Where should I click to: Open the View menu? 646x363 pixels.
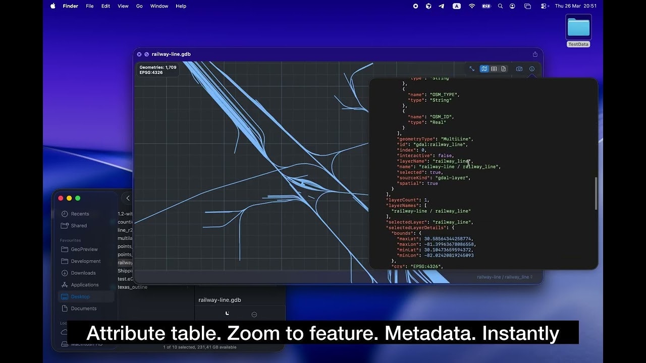[x=123, y=6]
